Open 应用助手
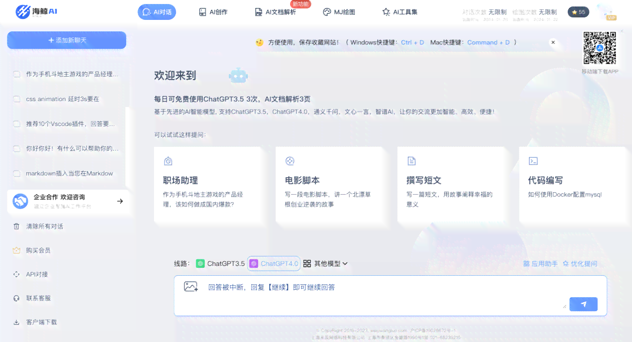 click(x=540, y=264)
